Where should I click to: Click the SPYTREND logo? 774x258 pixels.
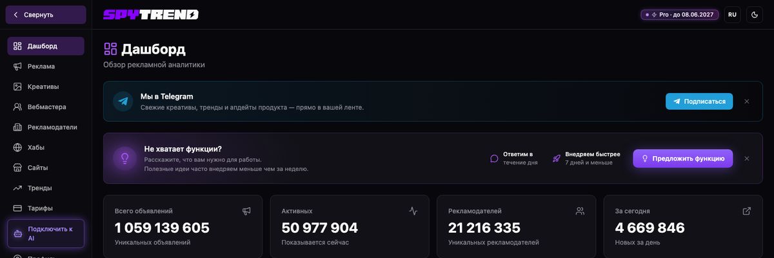pos(151,14)
